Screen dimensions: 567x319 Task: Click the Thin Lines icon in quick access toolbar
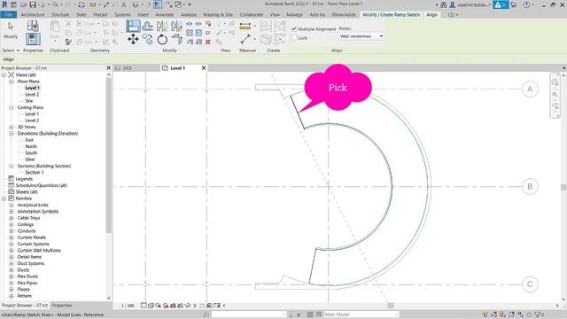click(158, 4)
